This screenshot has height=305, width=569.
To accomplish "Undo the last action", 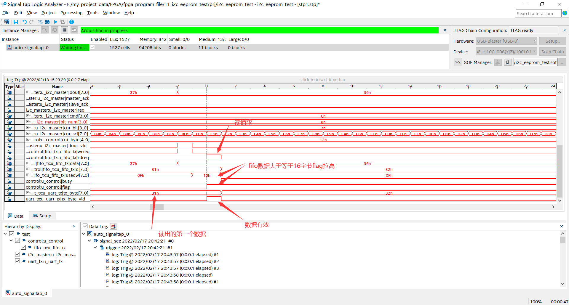I will [24, 22].
